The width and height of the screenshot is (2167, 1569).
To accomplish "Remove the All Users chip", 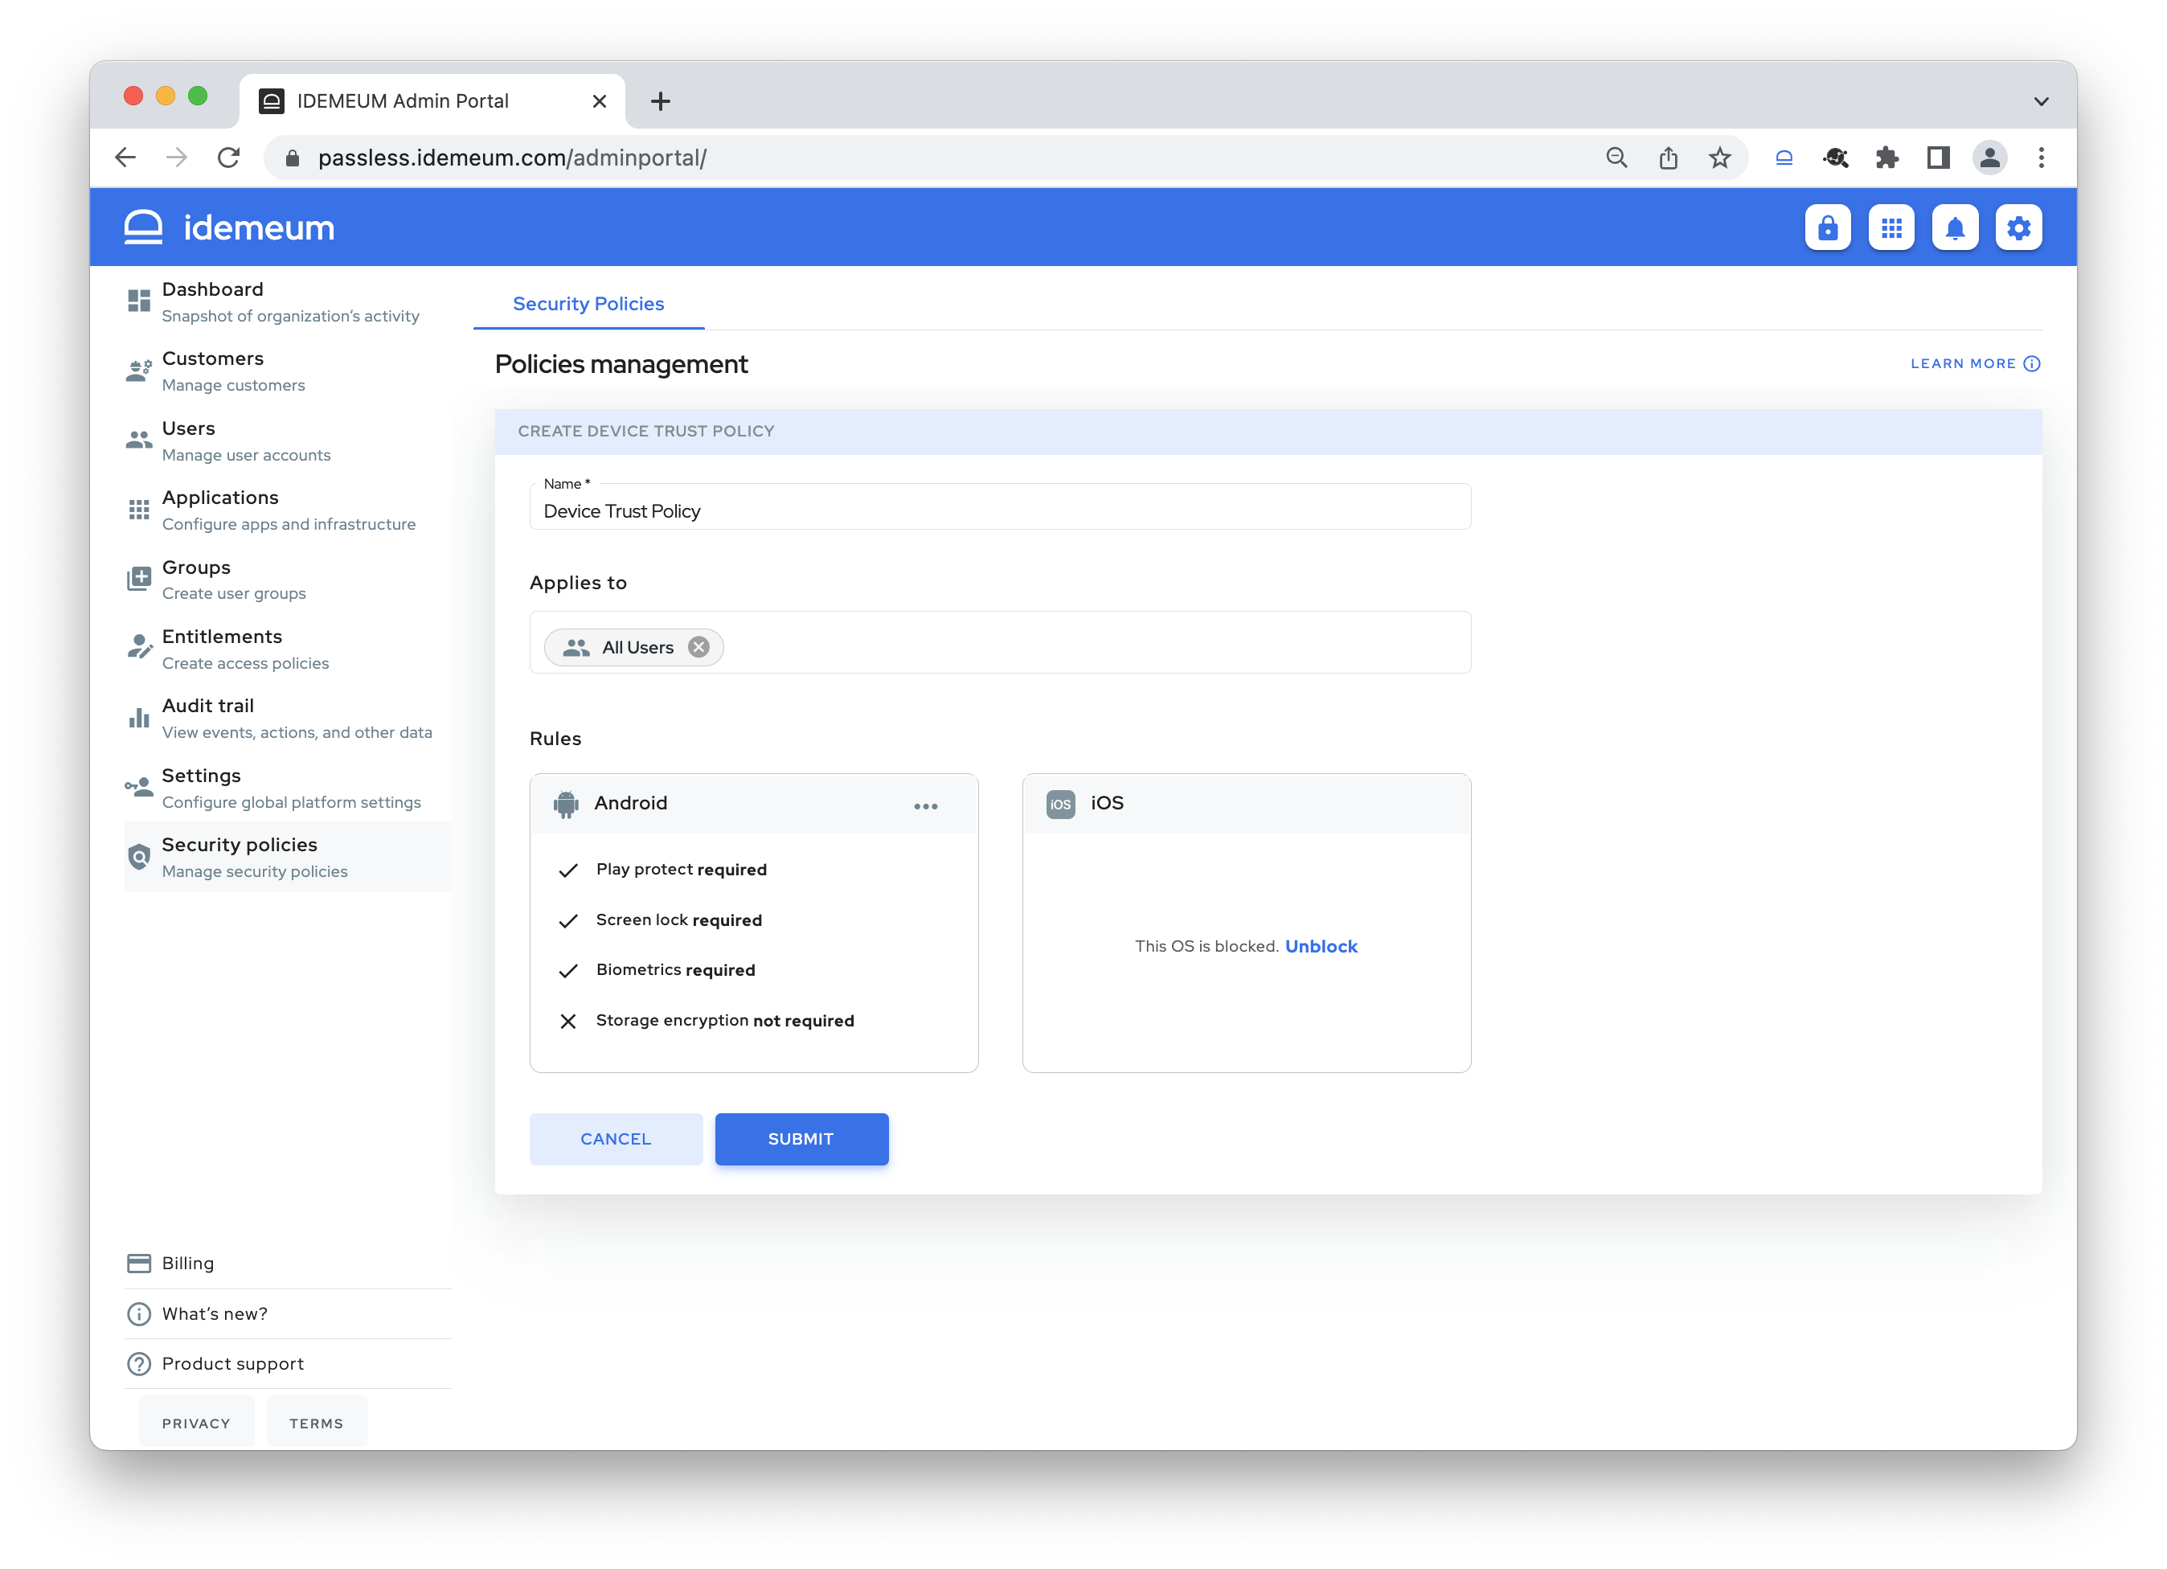I will point(698,647).
